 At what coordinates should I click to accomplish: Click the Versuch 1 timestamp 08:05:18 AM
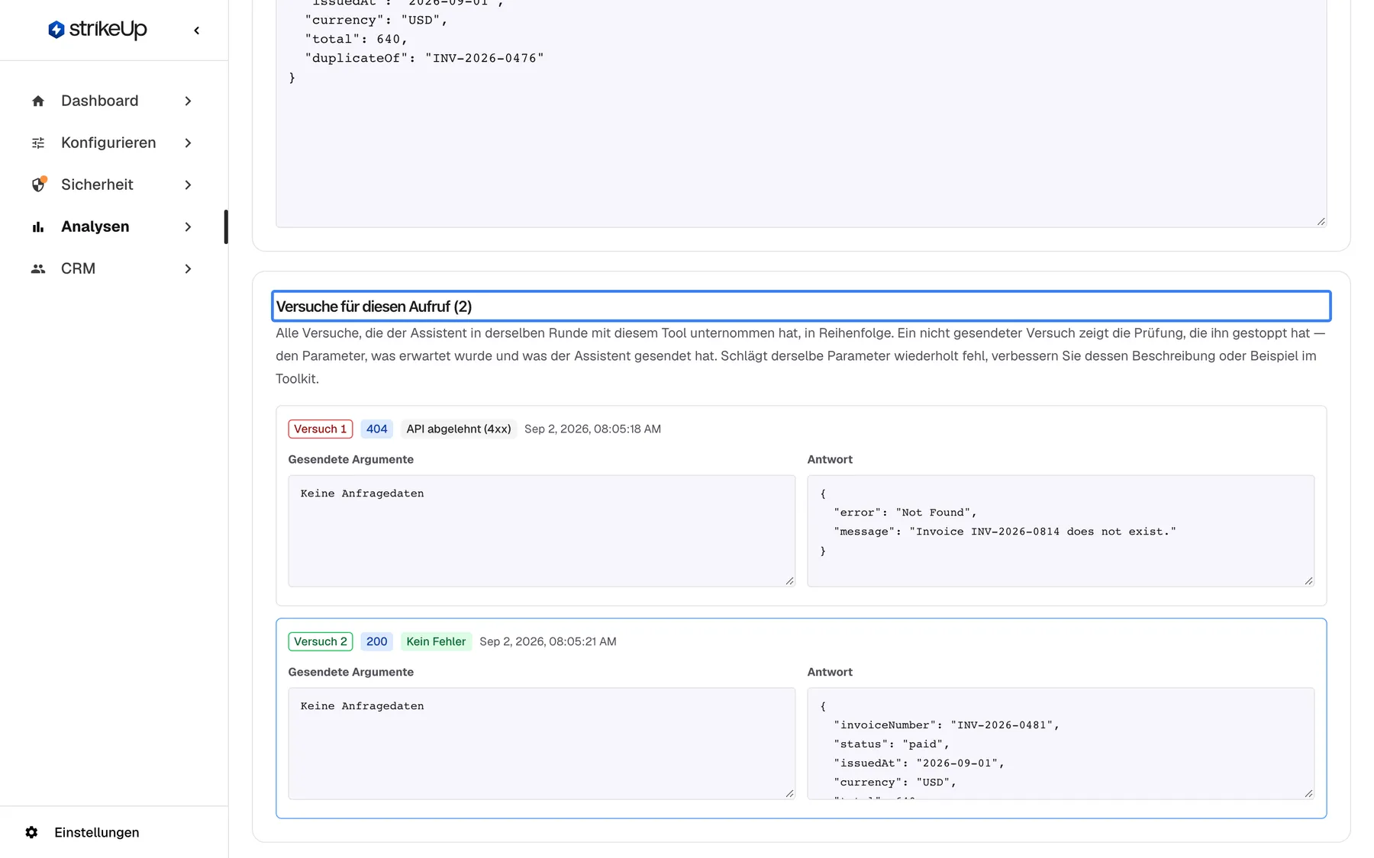tap(592, 429)
